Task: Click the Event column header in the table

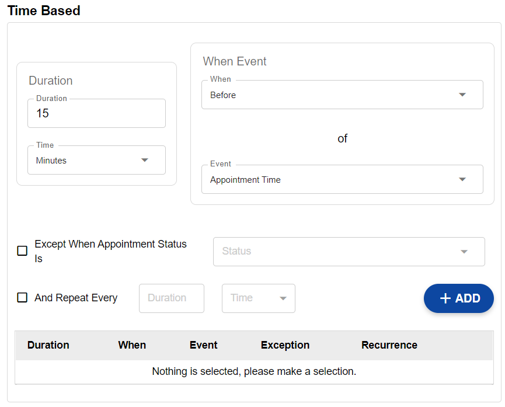Action: coord(203,345)
